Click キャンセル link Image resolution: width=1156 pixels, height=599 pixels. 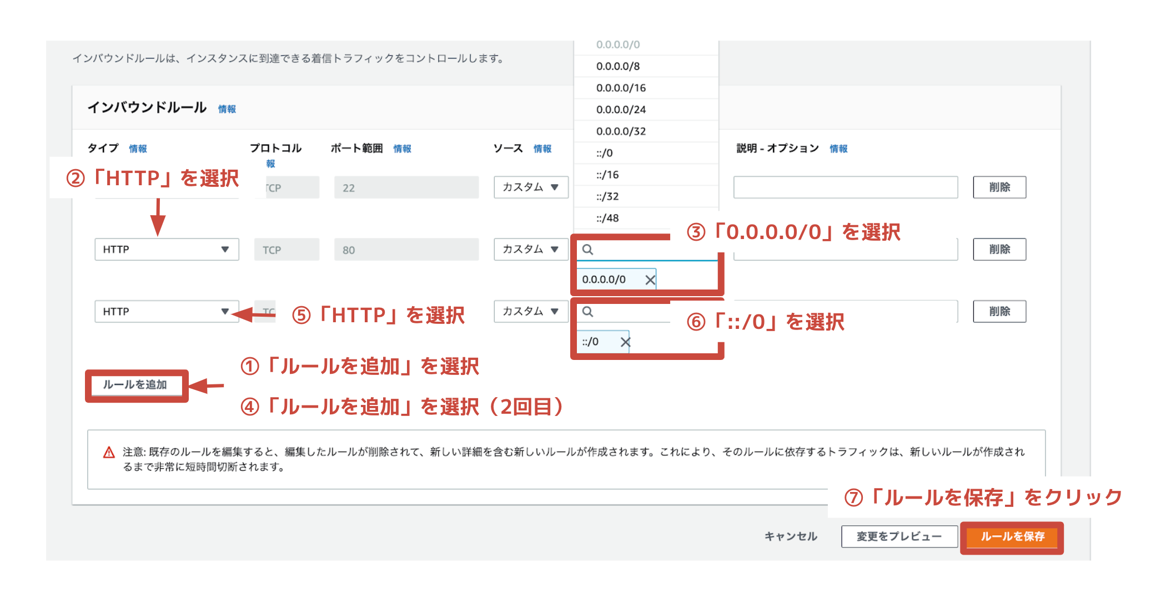click(791, 537)
